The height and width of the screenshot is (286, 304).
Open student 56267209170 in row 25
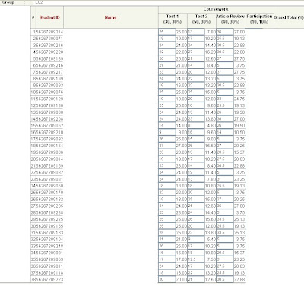49,193
